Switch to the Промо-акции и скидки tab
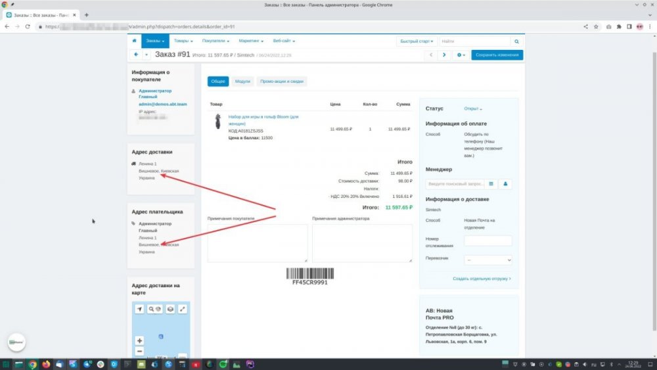Screen dimensions: 657x370 pyautogui.click(x=281, y=81)
